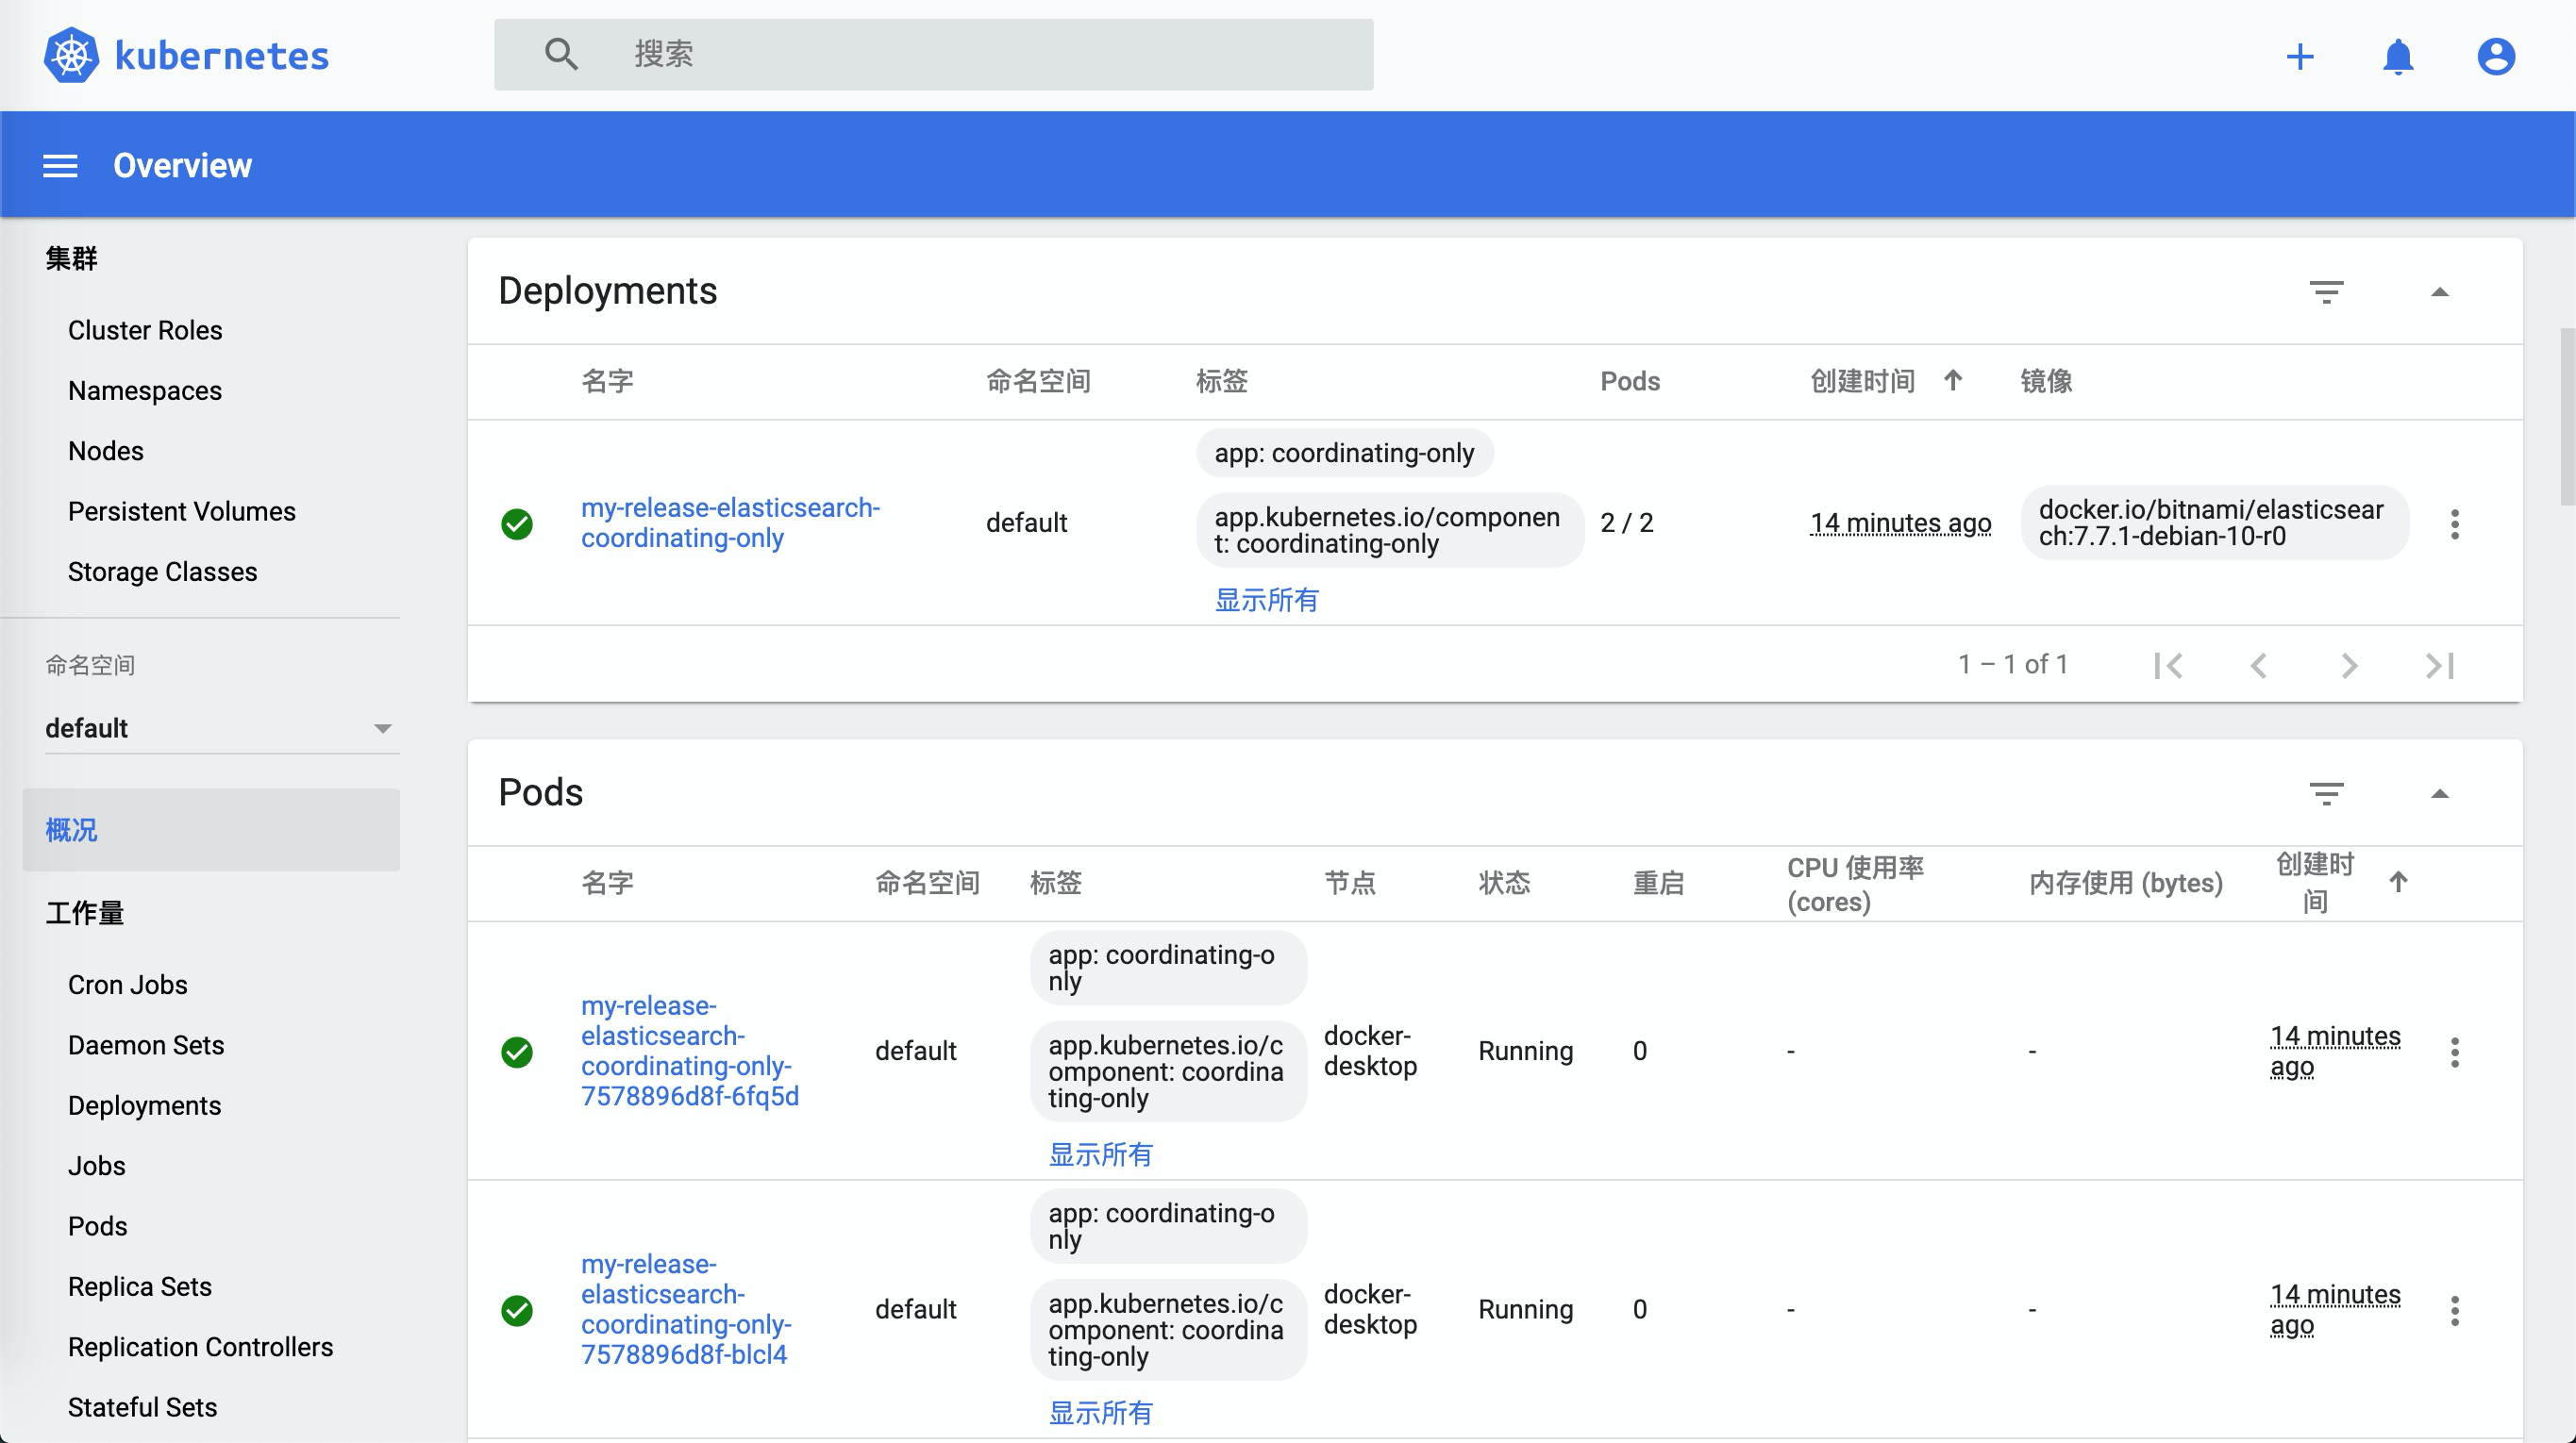Open the filter icon on the Deployments card
This screenshot has width=2576, height=1443.
point(2327,292)
